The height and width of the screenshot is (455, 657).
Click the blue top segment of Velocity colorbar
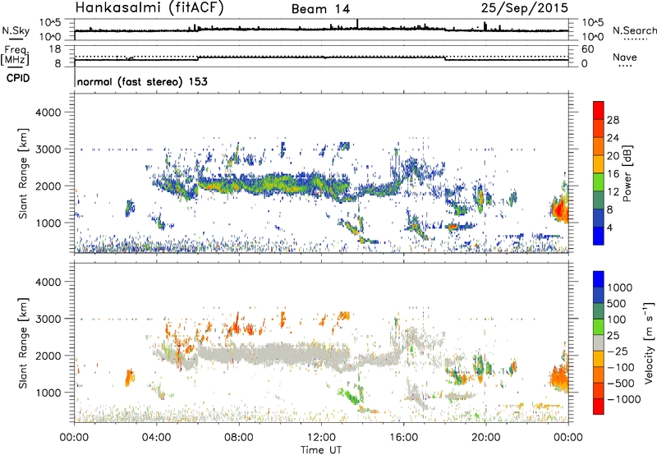coord(599,279)
